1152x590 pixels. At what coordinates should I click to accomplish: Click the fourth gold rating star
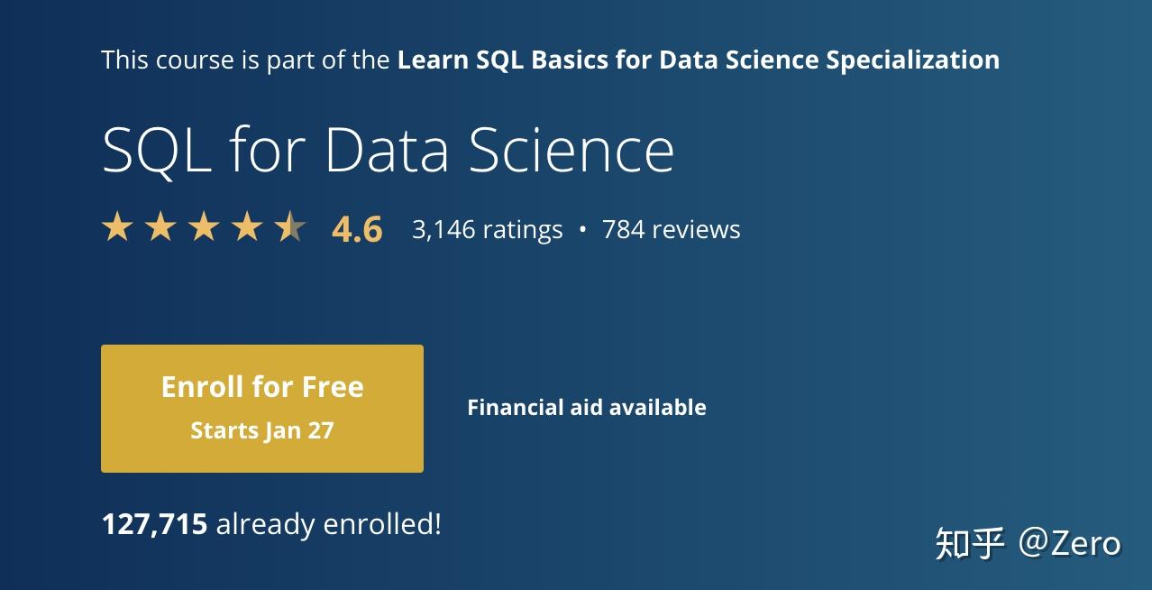point(247,227)
